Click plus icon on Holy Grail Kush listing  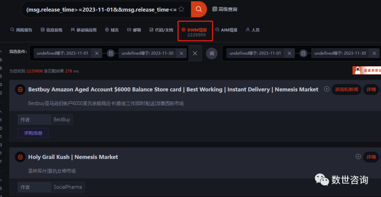point(358,156)
